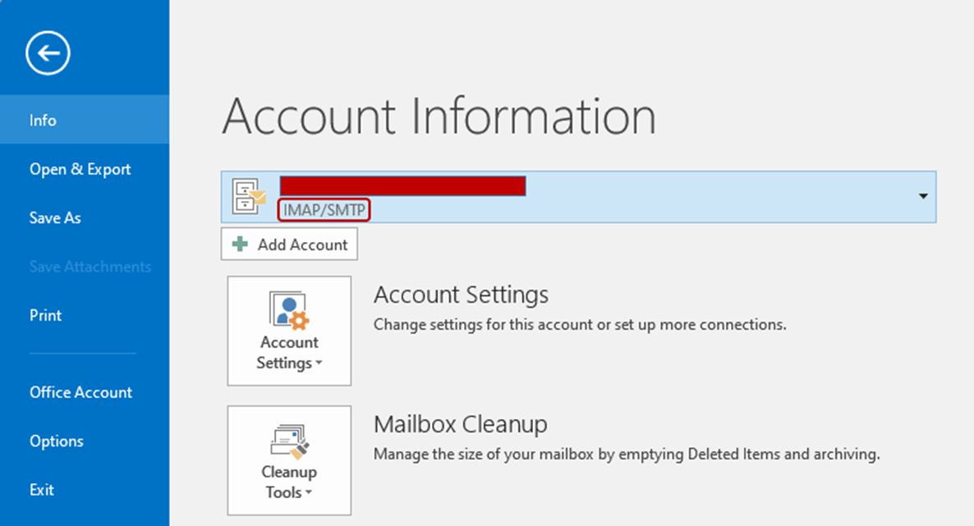The height and width of the screenshot is (526, 974).
Task: Go to Office Account settings
Action: [80, 392]
